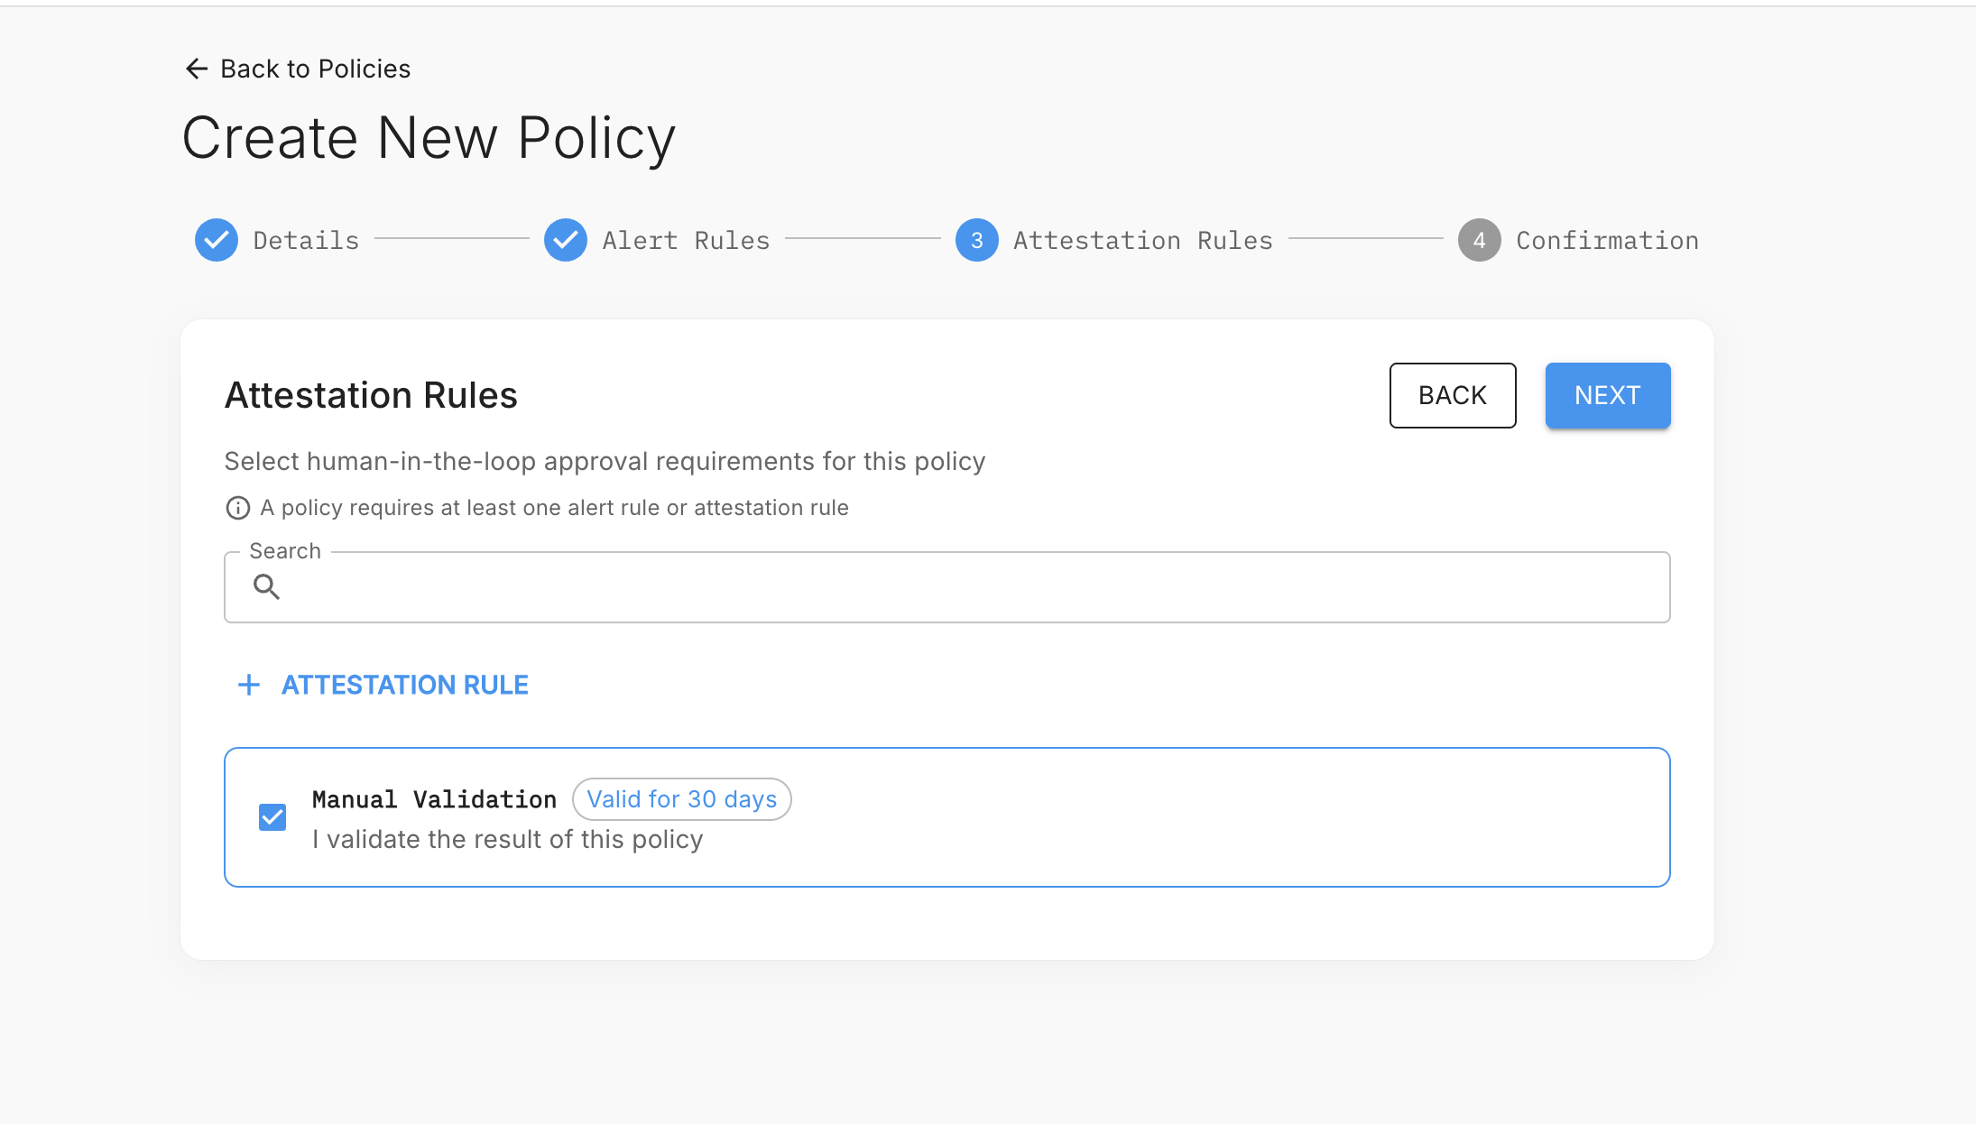Click the plus icon for adding attestation rule
This screenshot has width=1976, height=1124.
coord(249,685)
